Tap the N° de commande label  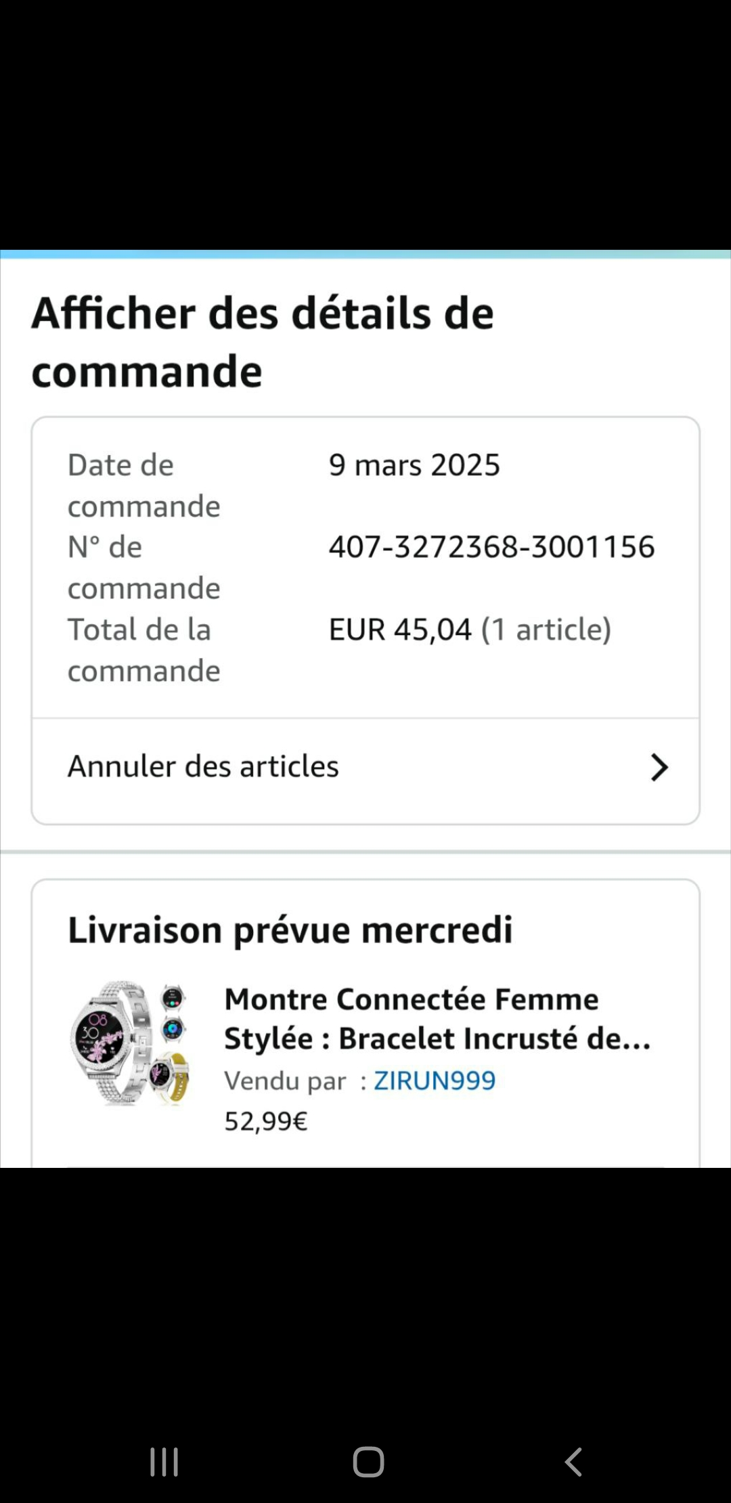point(143,567)
